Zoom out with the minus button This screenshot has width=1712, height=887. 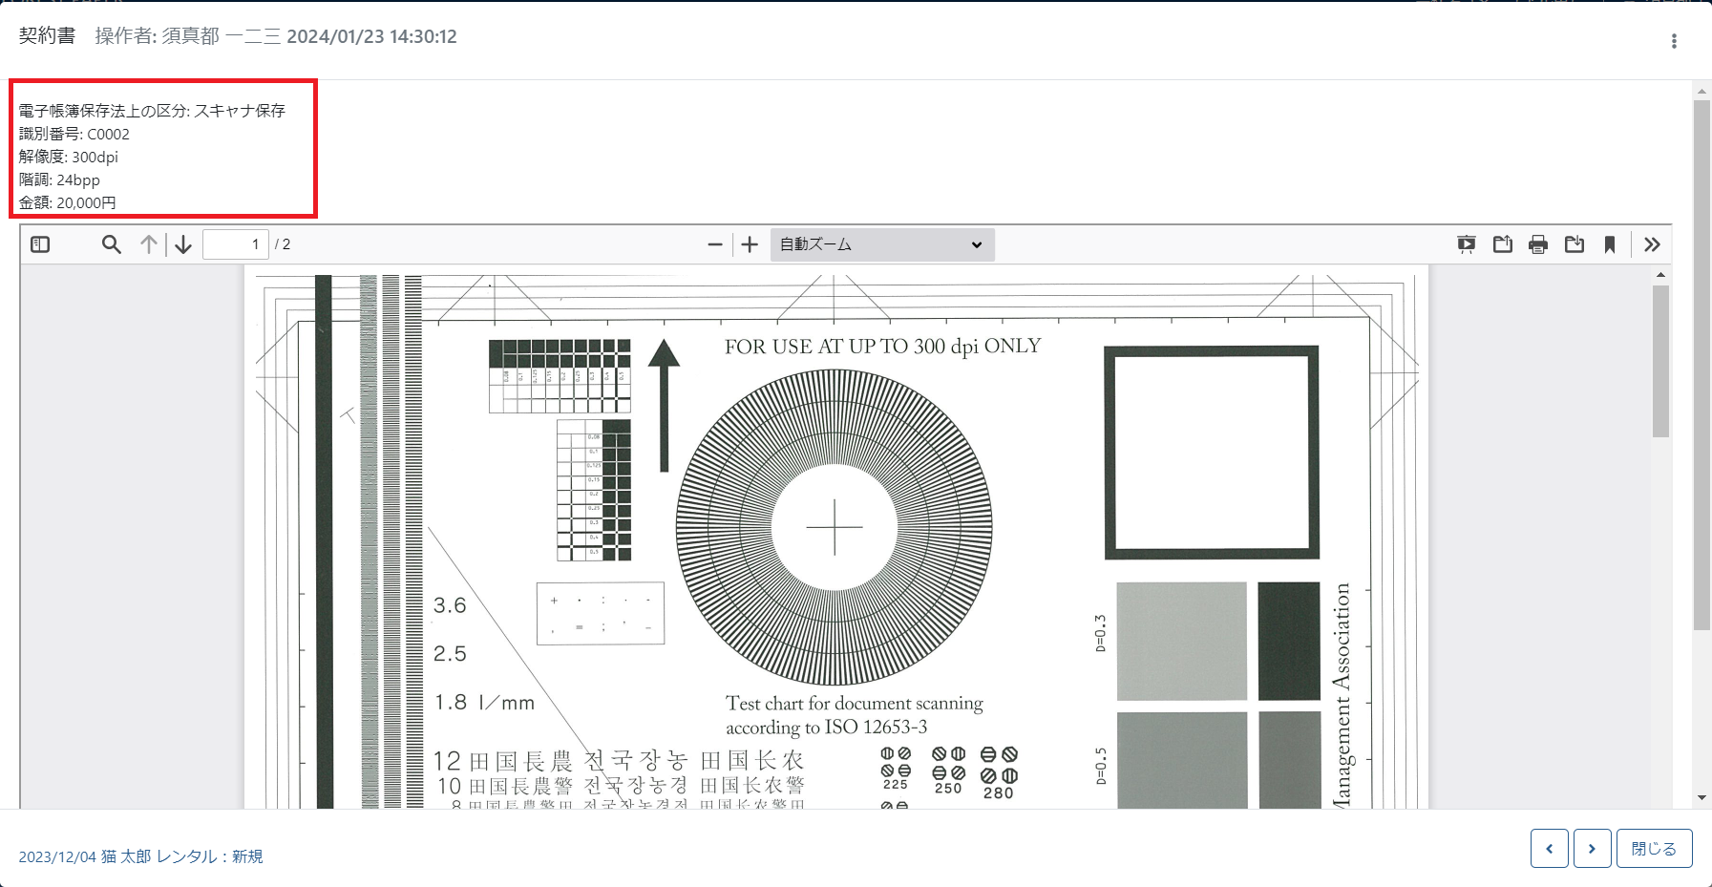pos(714,244)
